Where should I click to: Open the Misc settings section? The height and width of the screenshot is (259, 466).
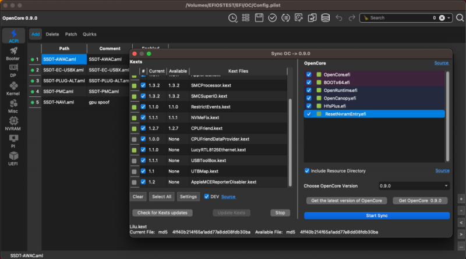13,106
